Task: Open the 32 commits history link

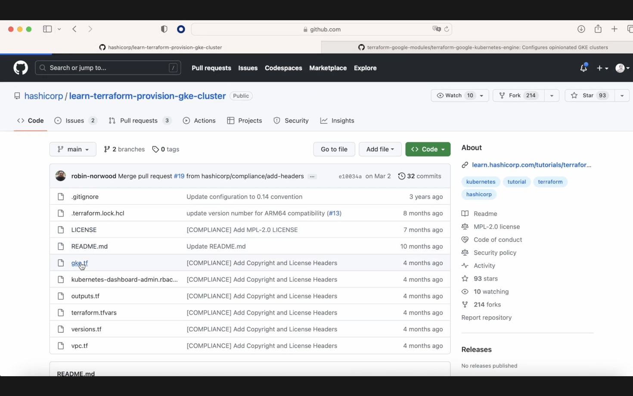Action: [419, 176]
